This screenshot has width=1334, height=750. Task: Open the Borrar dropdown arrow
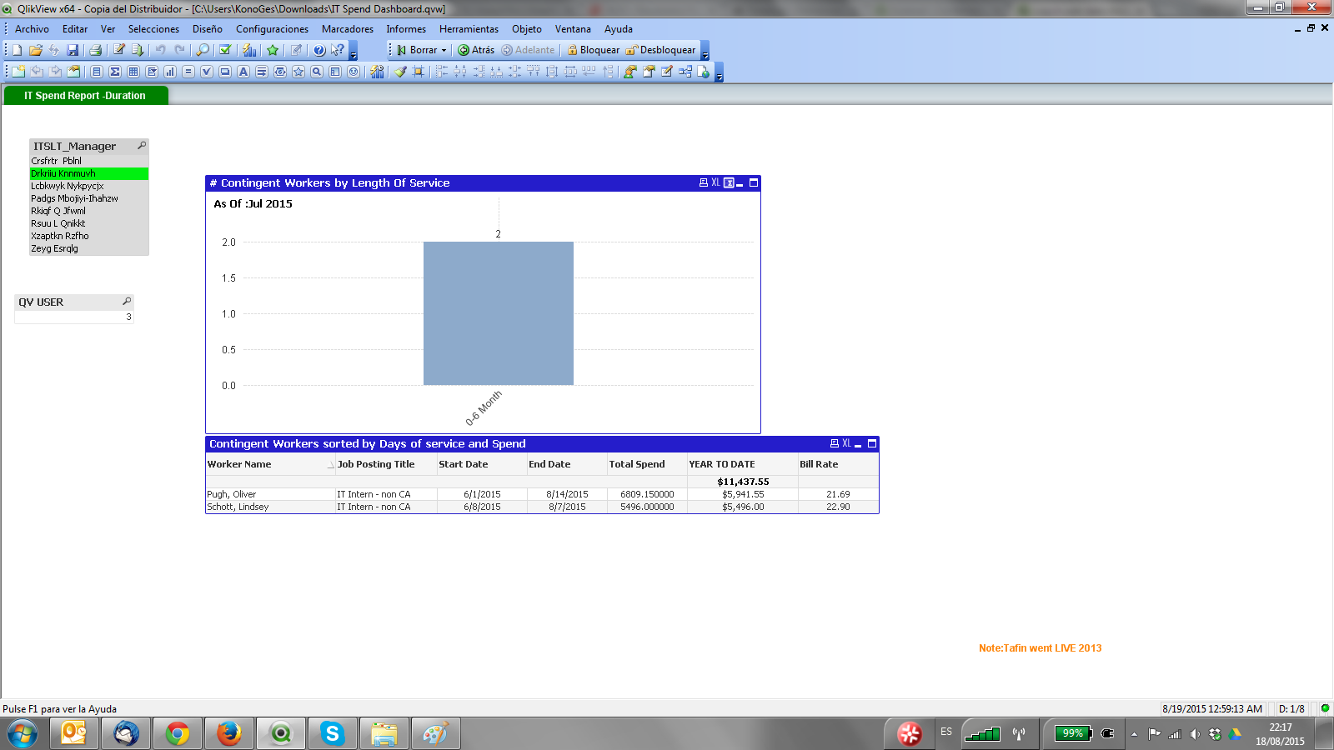click(444, 50)
